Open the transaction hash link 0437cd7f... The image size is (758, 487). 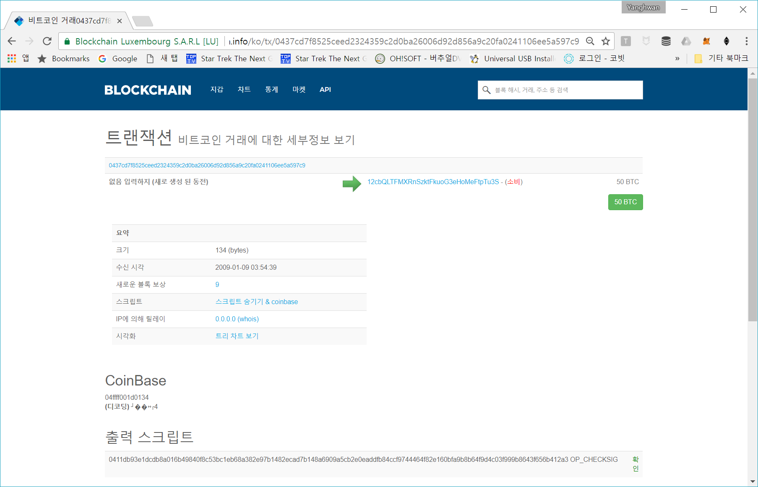click(x=207, y=165)
